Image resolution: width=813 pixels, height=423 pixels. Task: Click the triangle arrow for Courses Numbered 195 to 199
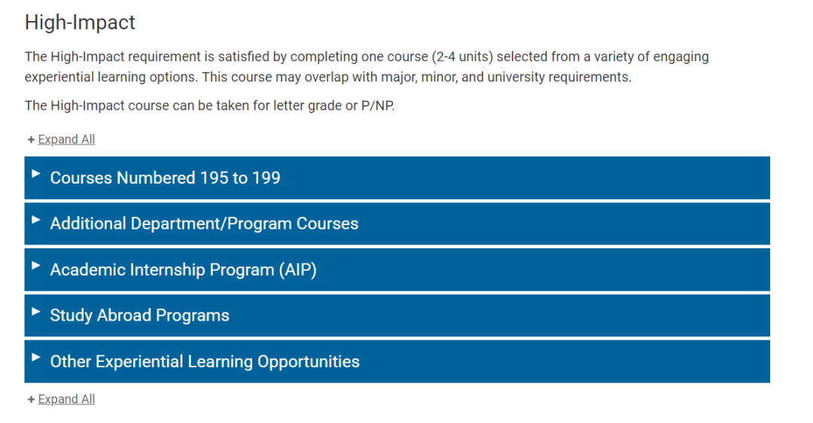click(x=36, y=174)
